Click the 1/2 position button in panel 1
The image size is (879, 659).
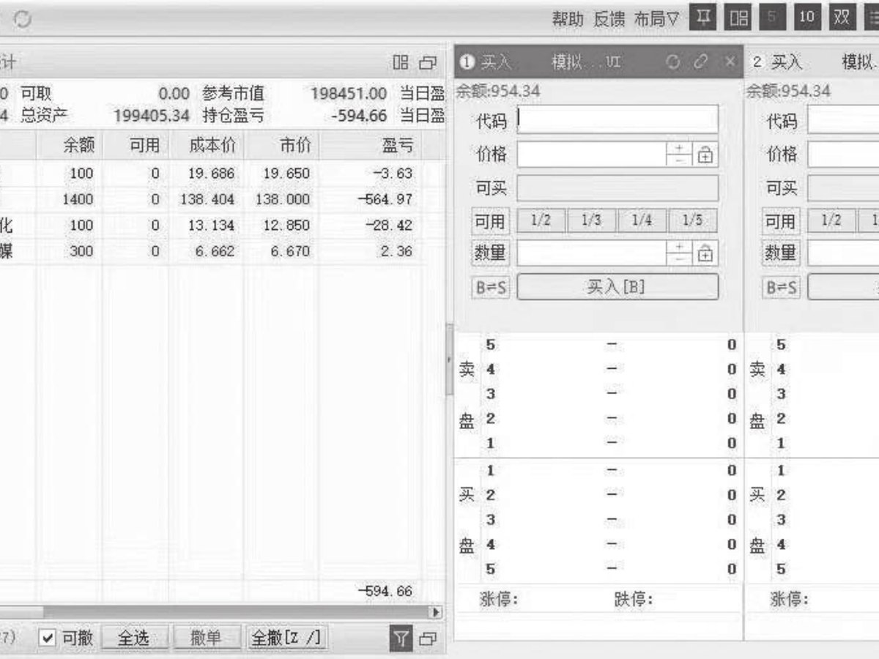(541, 221)
